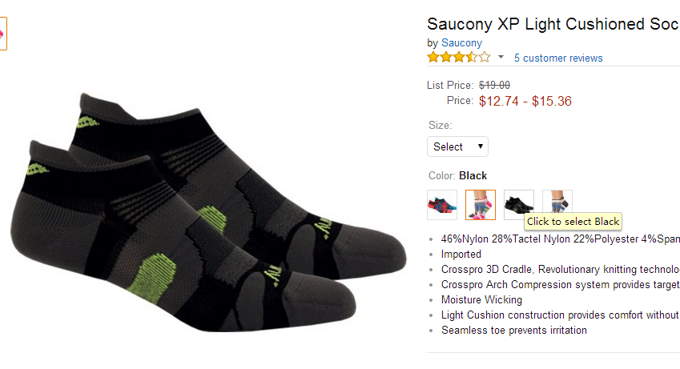Select the gray and white sock swatch
The height and width of the screenshot is (369, 680).
point(557,202)
